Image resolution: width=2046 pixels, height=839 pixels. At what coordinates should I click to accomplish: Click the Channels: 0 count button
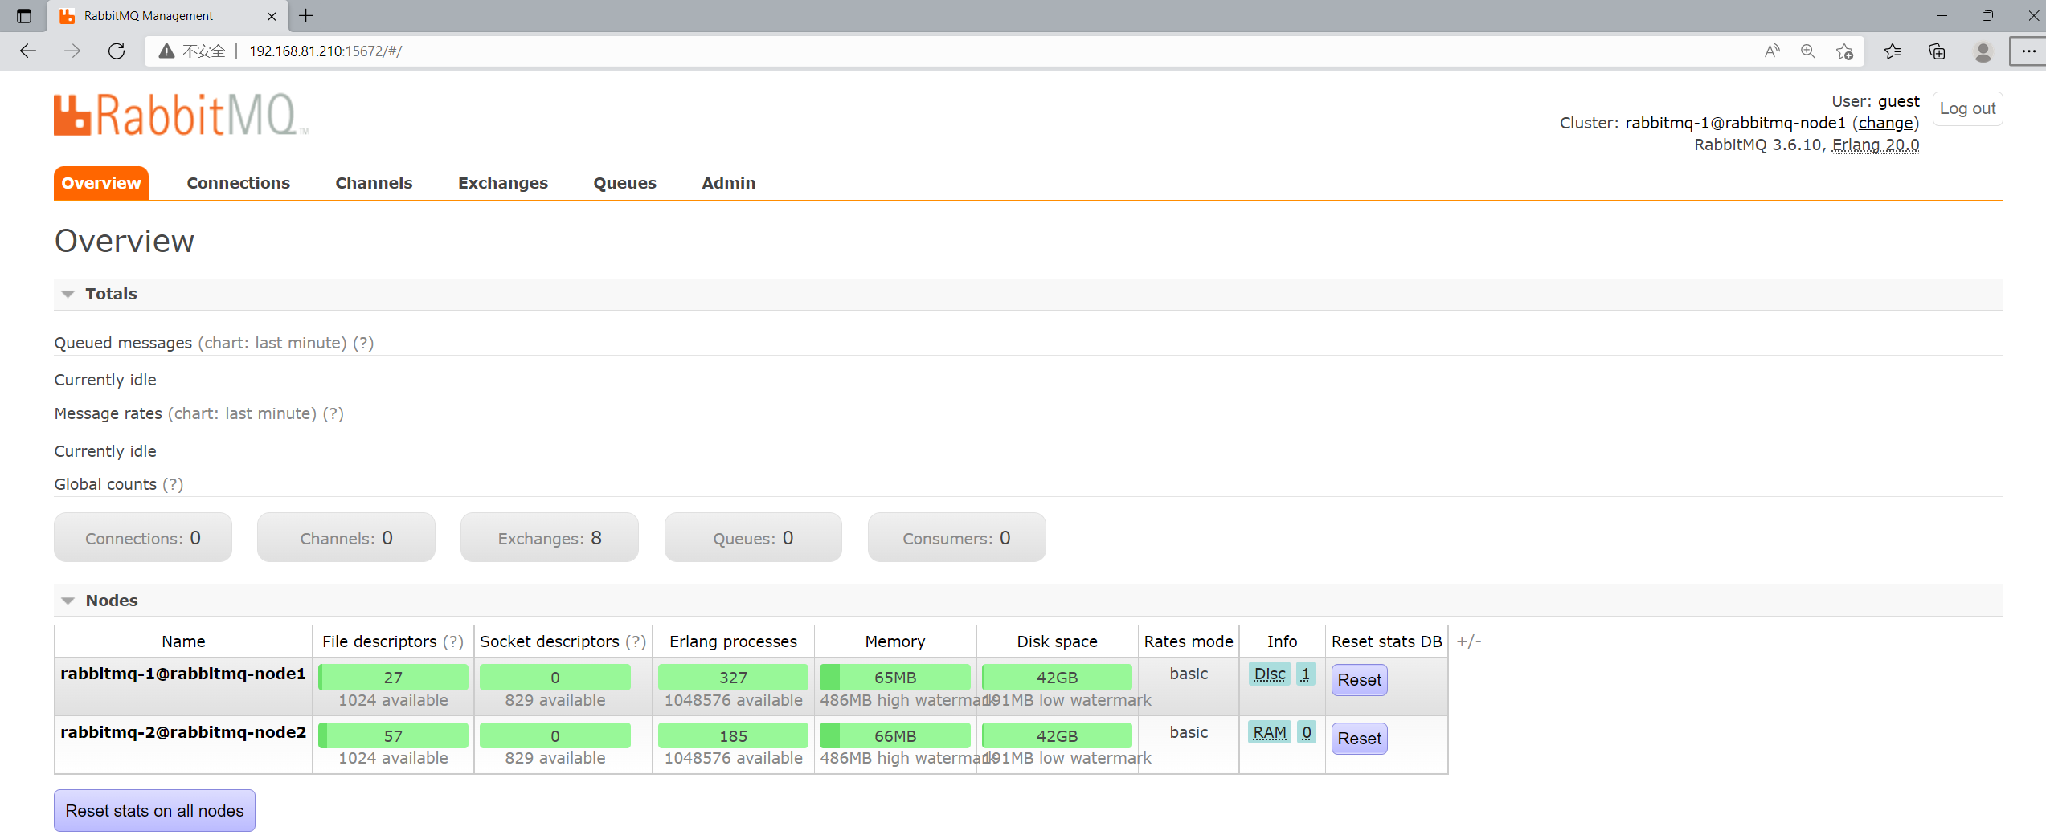point(346,537)
